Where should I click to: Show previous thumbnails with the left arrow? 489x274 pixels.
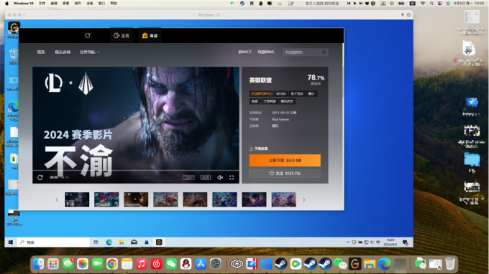point(57,199)
